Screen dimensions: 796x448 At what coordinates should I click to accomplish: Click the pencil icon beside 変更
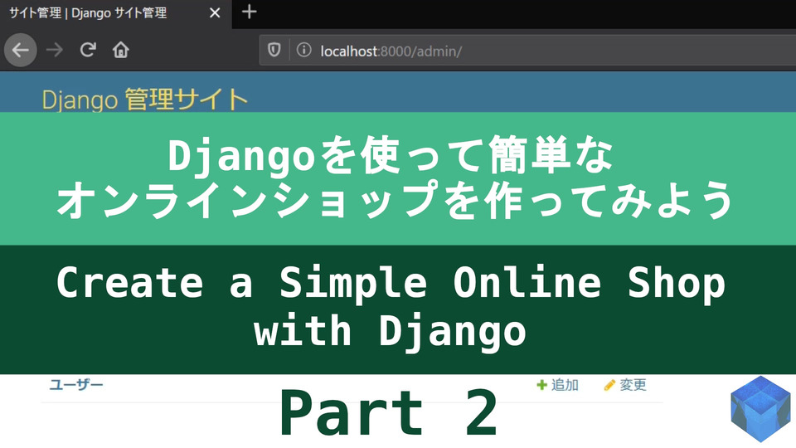tap(609, 385)
